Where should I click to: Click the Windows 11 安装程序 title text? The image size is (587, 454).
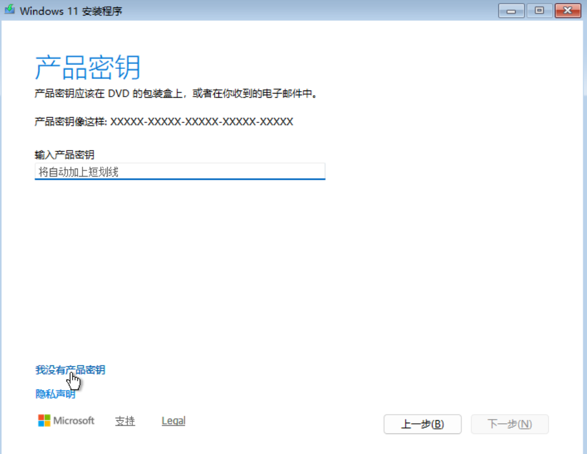tap(71, 12)
